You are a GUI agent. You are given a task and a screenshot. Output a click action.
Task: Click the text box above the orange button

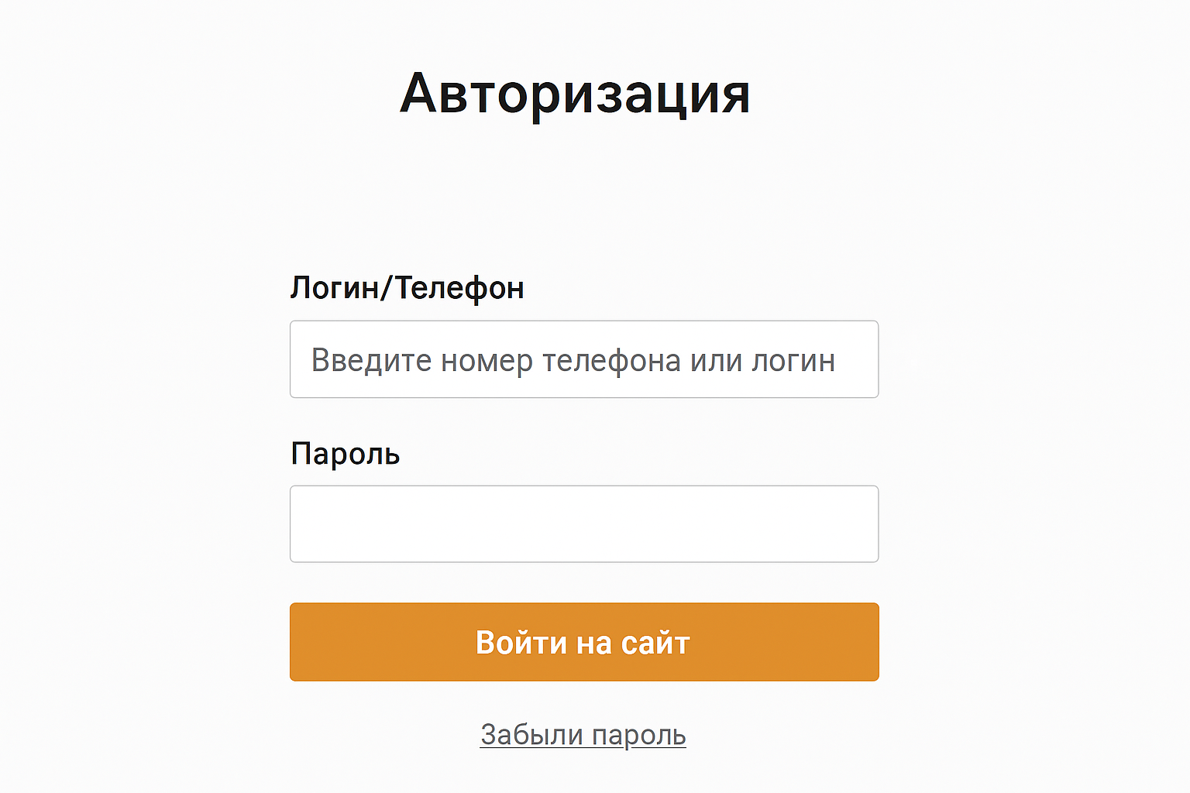[x=584, y=524]
